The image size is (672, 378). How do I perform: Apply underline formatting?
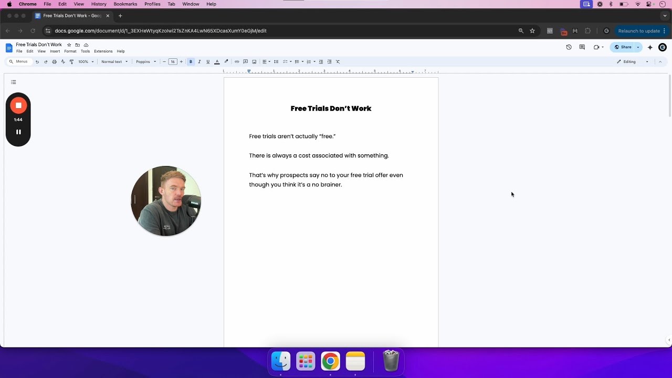click(208, 62)
